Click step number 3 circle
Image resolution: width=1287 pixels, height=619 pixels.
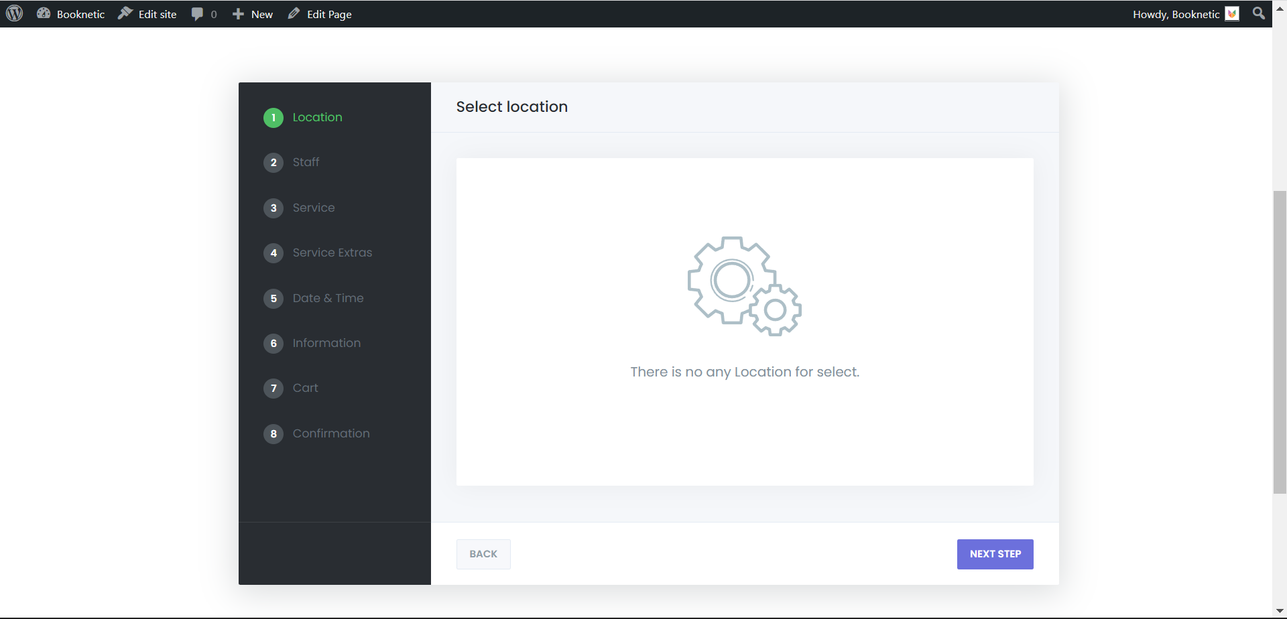click(273, 208)
